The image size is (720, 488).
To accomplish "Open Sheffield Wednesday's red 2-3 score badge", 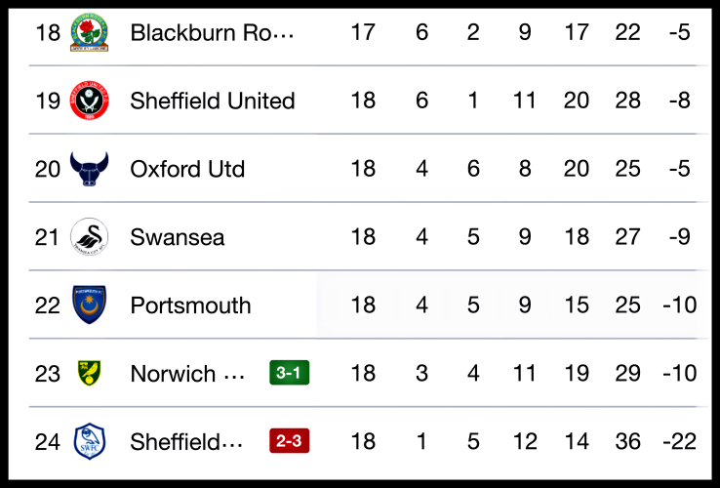I will [290, 441].
